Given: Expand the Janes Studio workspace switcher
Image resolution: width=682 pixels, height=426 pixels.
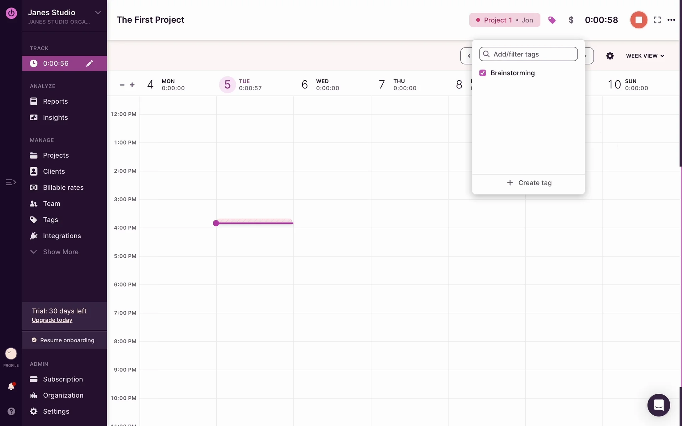Looking at the screenshot, I should 98,13.
